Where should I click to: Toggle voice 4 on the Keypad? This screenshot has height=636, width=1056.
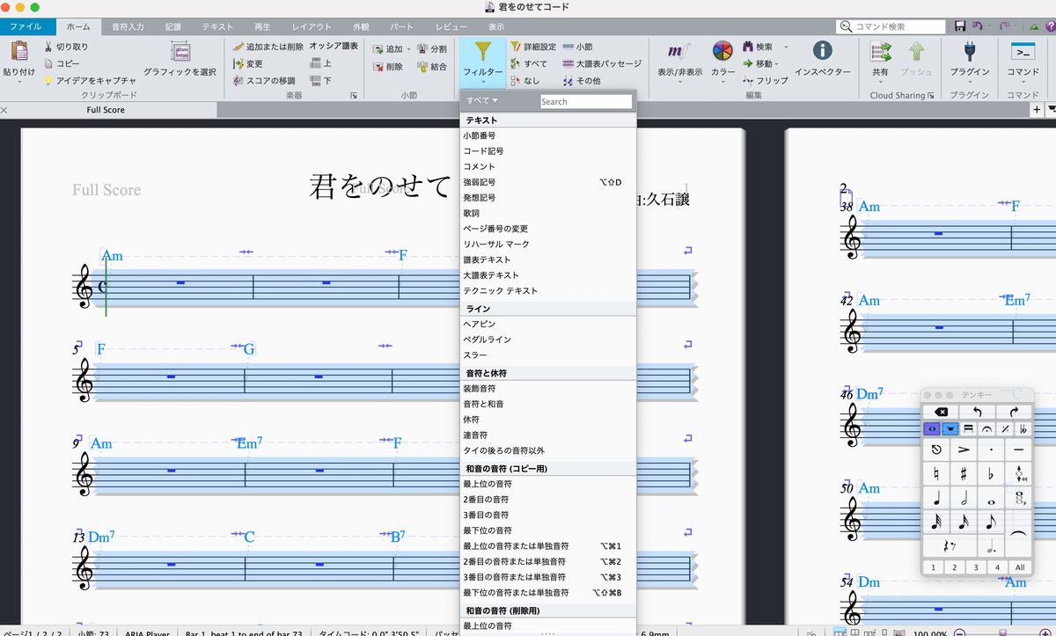coord(997,567)
